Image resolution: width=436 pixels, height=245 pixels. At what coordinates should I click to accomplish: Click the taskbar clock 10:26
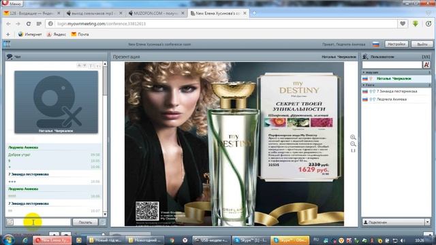pyautogui.click(x=420, y=240)
